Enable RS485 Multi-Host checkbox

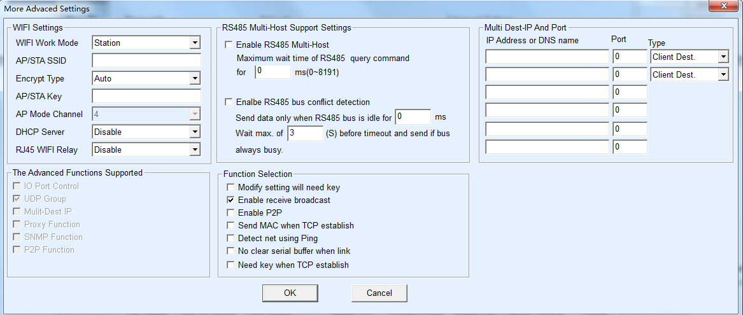[229, 45]
